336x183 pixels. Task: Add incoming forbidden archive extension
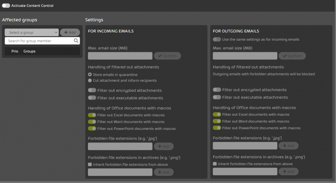(x=164, y=172)
